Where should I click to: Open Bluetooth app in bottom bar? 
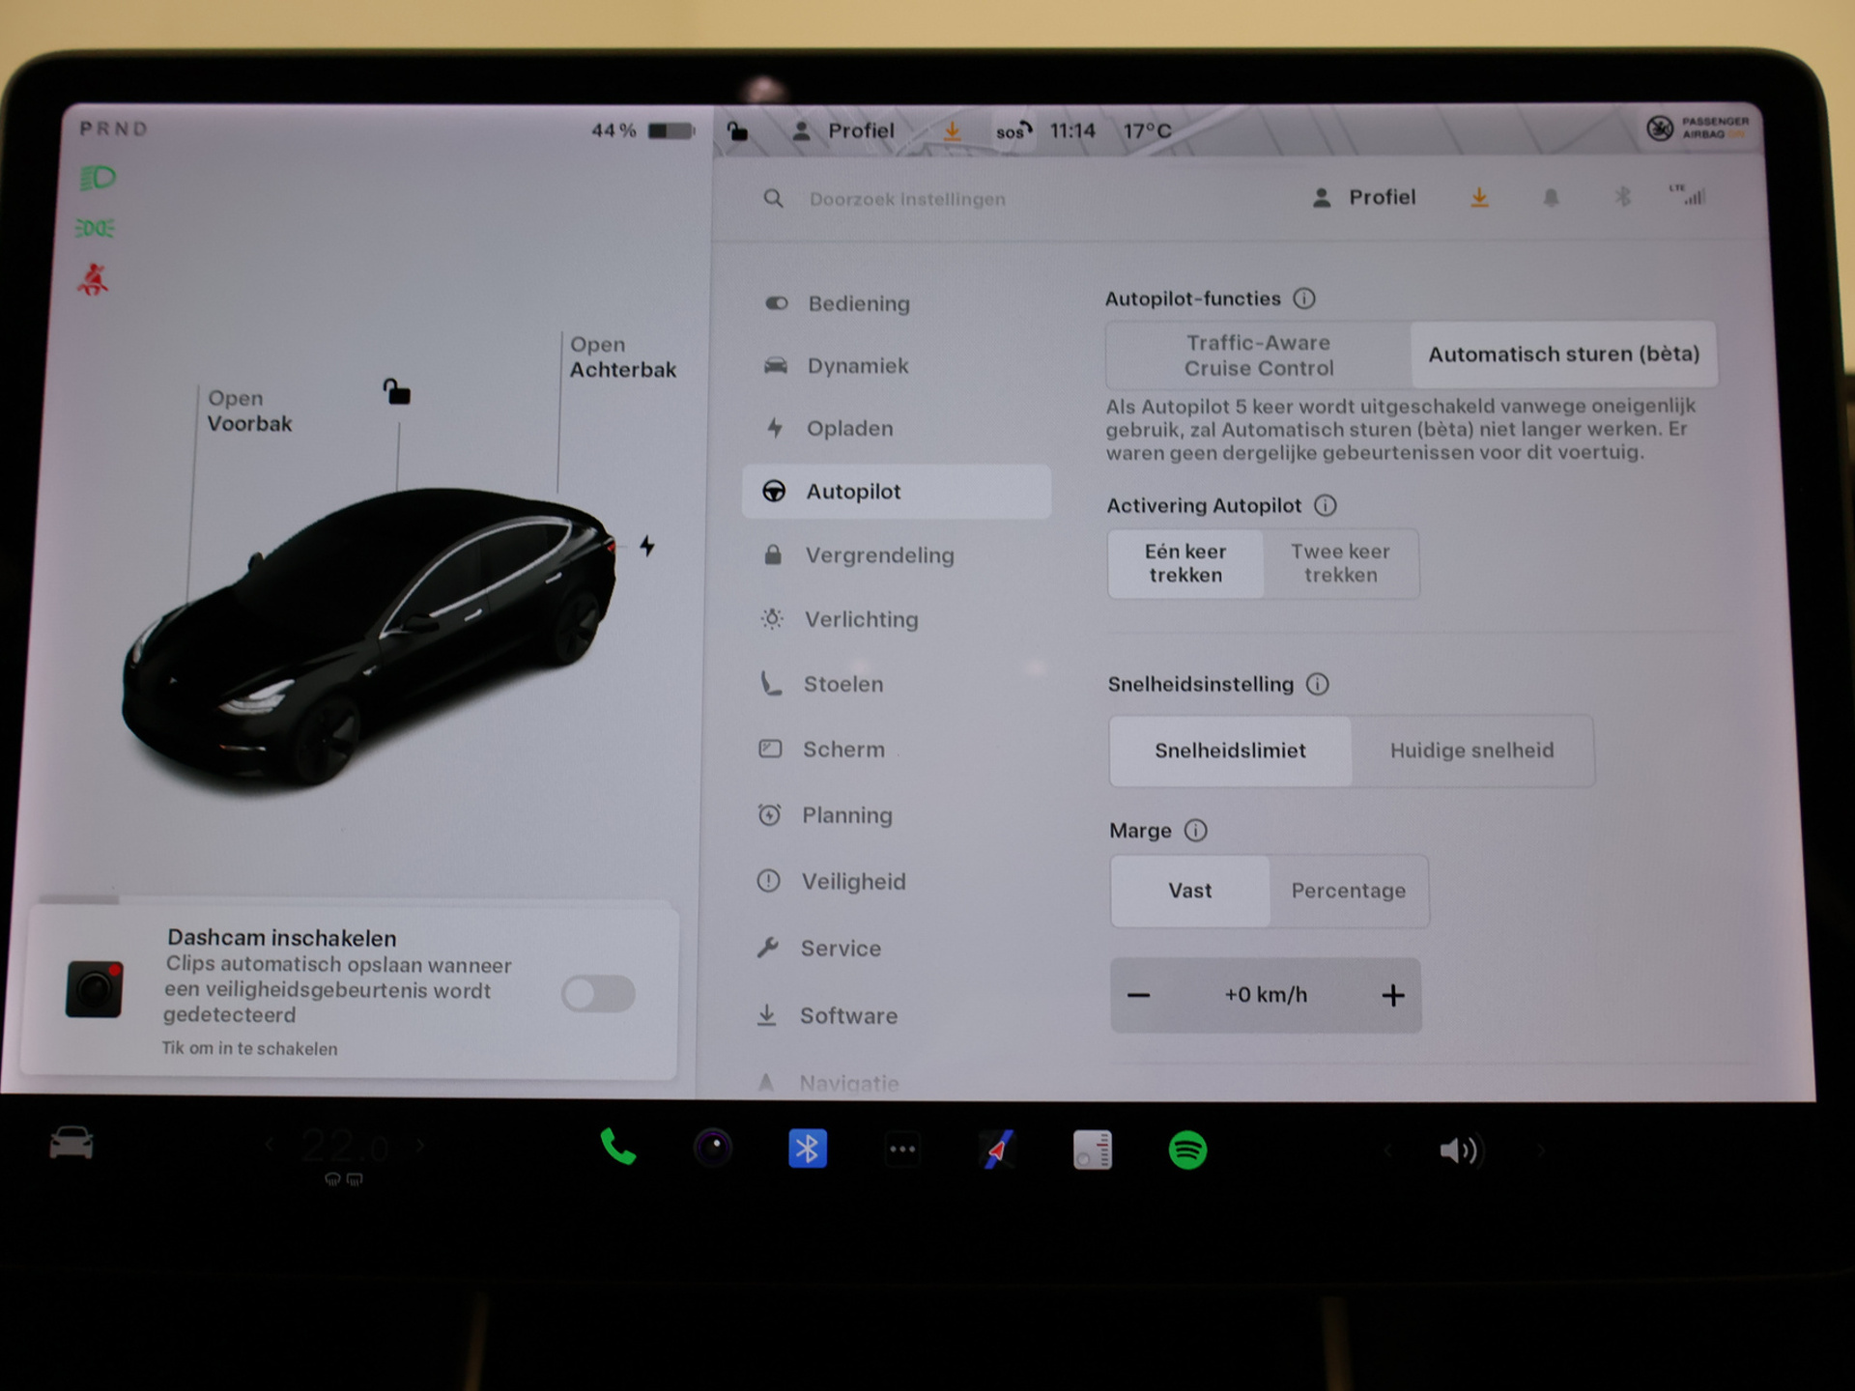[x=808, y=1149]
